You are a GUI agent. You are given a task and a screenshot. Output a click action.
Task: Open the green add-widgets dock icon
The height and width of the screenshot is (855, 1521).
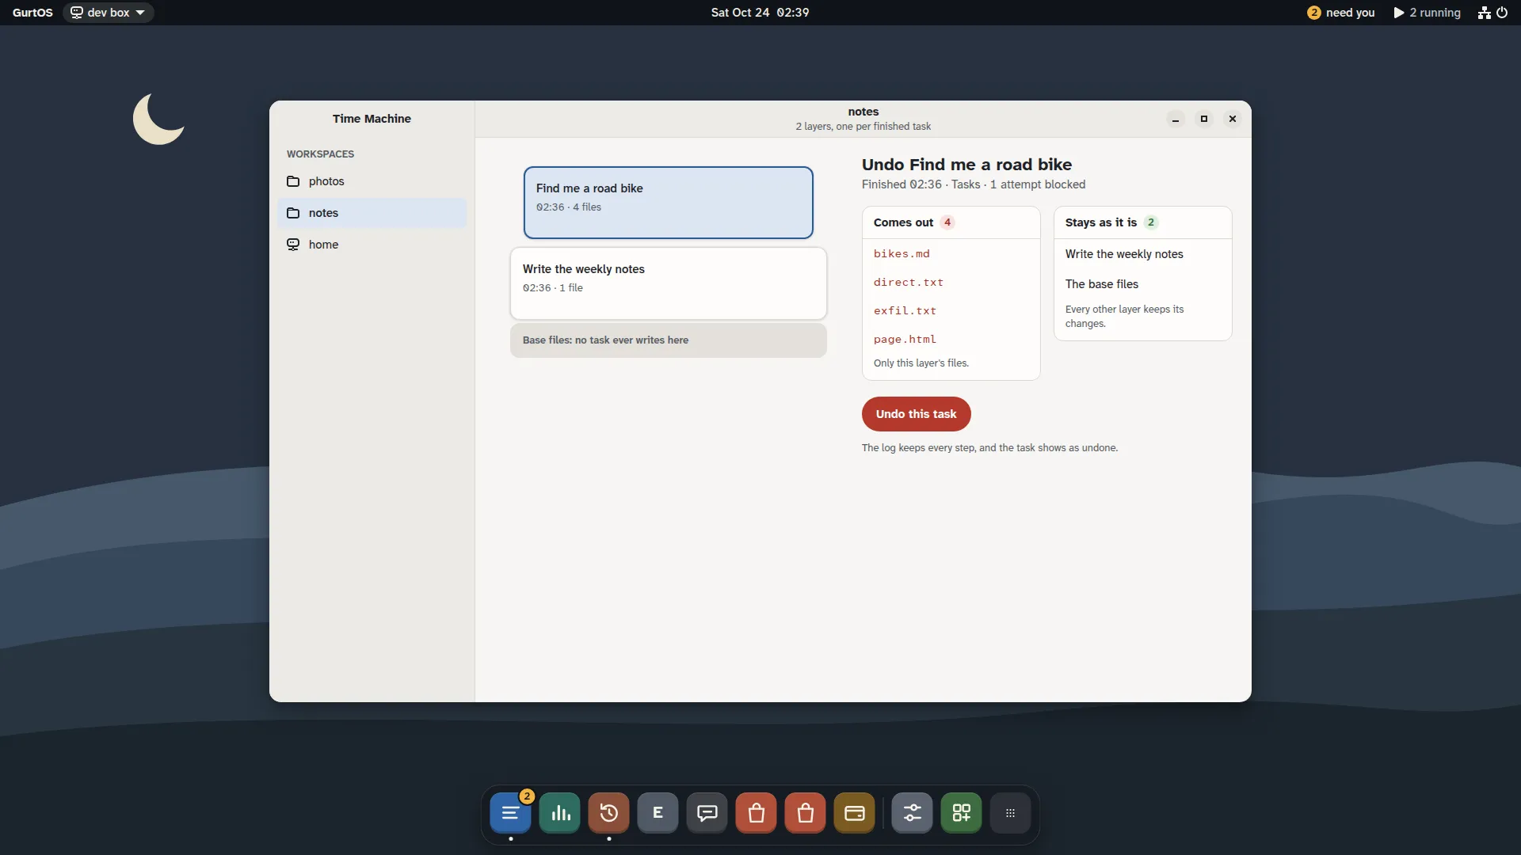pos(962,813)
